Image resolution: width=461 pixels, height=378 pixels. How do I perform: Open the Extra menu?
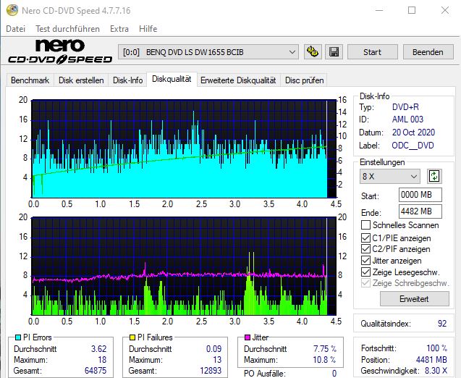(119, 29)
